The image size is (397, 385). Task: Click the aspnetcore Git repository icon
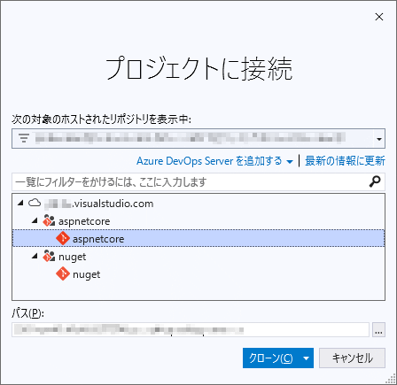(63, 238)
